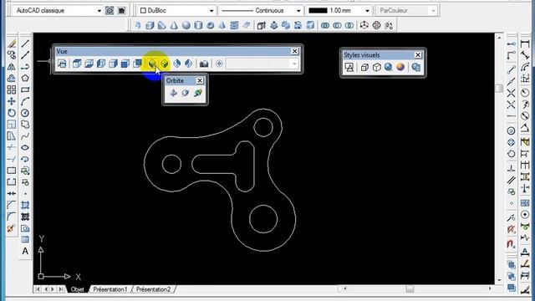The height and width of the screenshot is (301, 535).
Task: Select the Cylinder solid tool
Action: click(198, 25)
